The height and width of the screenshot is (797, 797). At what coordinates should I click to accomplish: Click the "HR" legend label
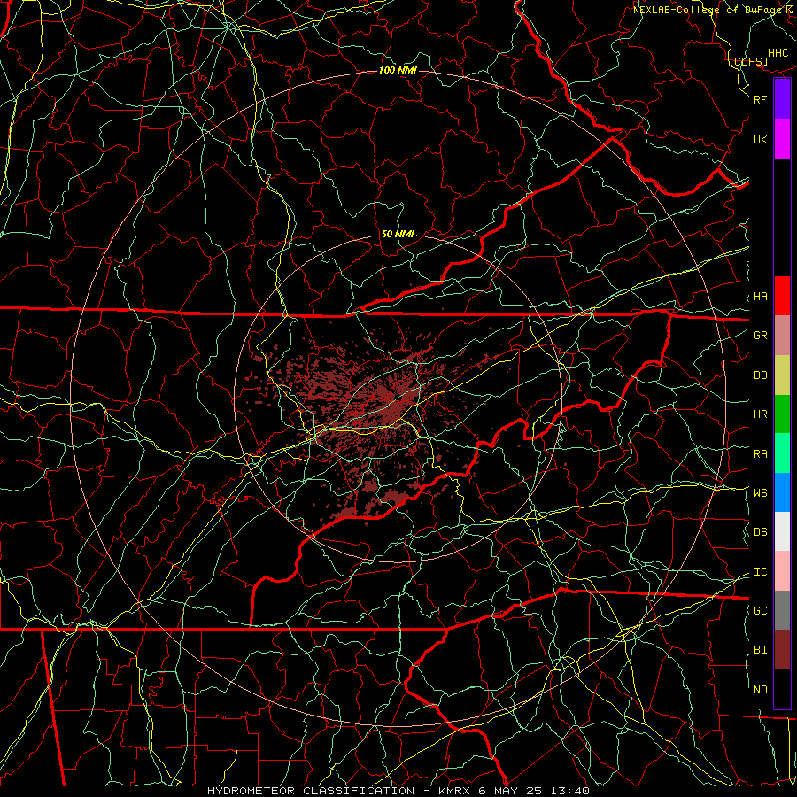pyautogui.click(x=761, y=414)
